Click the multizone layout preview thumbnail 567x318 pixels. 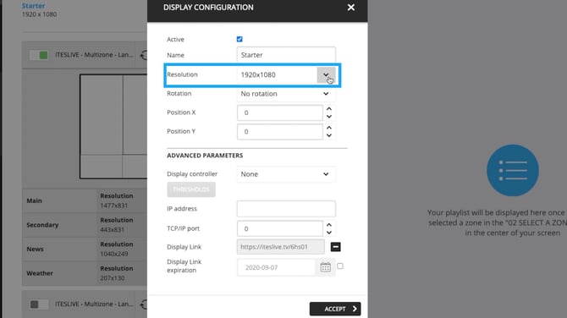[113, 127]
